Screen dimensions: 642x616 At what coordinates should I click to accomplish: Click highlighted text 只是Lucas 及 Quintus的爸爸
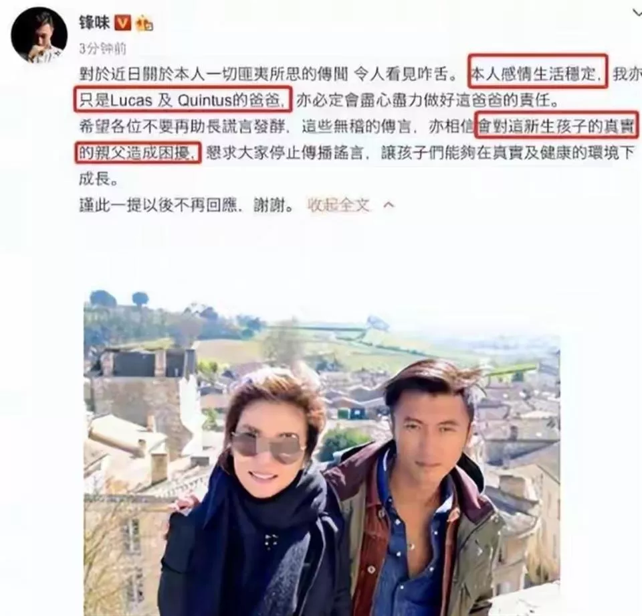click(183, 99)
